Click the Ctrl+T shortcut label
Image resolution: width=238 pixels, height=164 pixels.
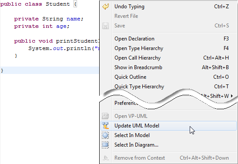coord(221,87)
